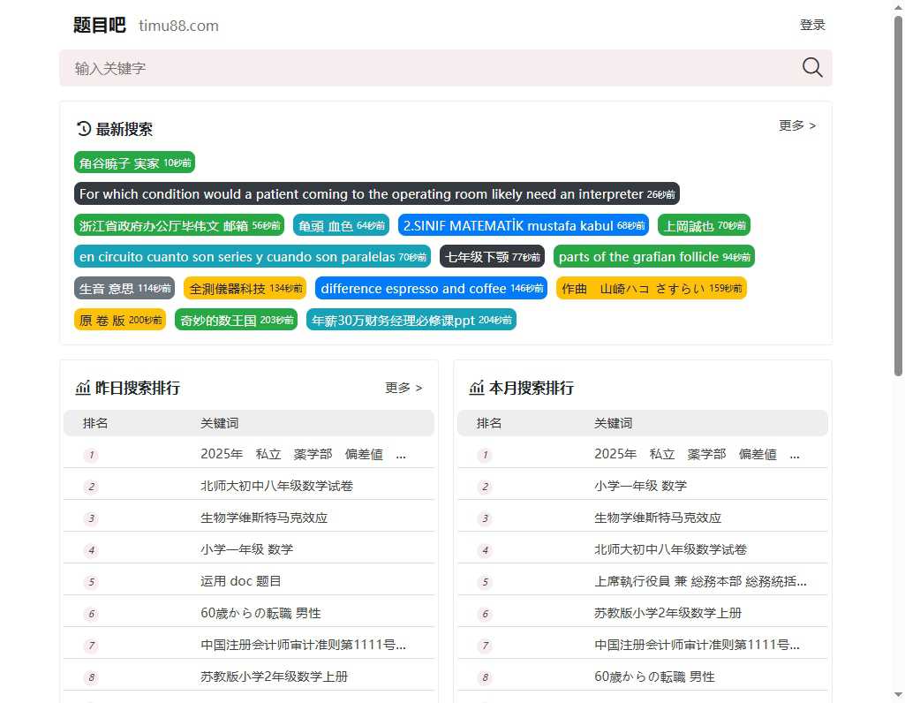Open 更多 in the 最新搜索 section

(793, 125)
